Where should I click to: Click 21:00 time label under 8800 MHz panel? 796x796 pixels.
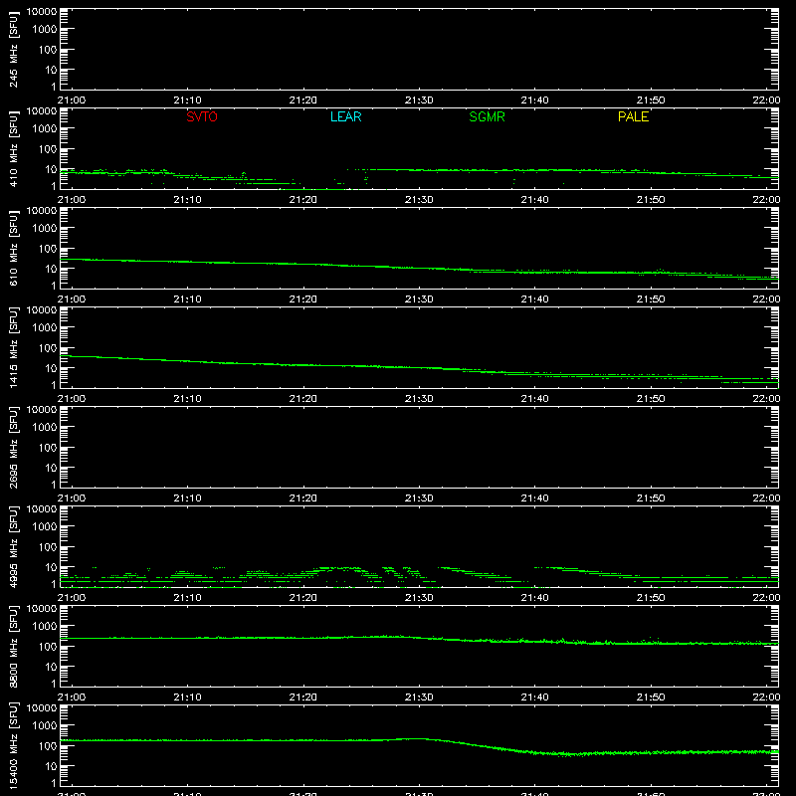point(72,697)
